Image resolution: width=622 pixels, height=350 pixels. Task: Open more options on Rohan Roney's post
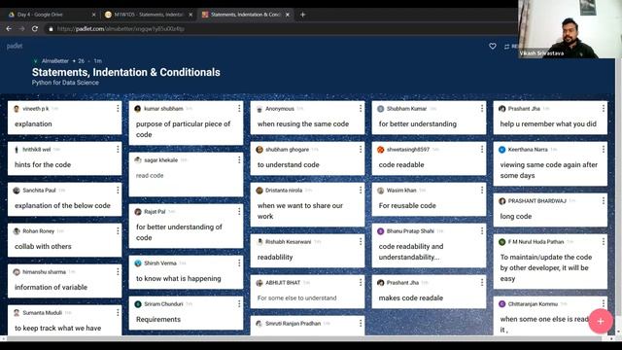pos(118,231)
